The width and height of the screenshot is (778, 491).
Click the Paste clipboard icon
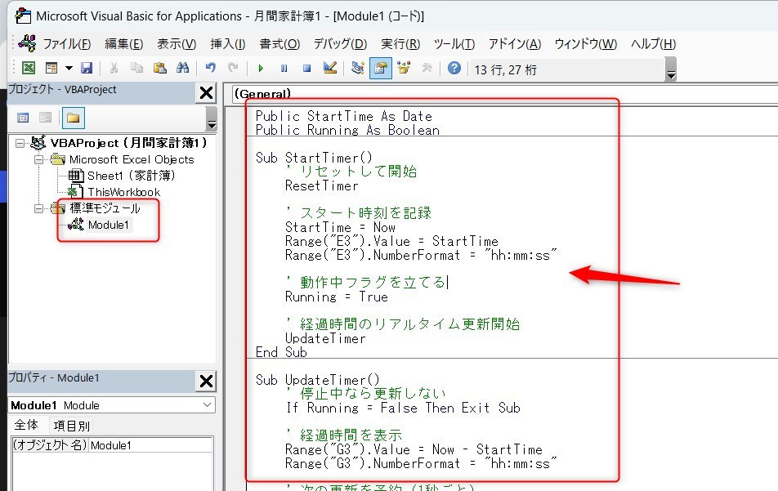(x=160, y=68)
